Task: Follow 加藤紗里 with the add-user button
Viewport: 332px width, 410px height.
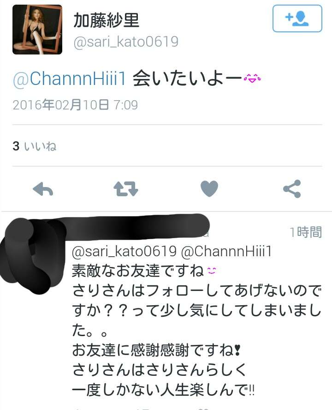Action: pos(297,18)
